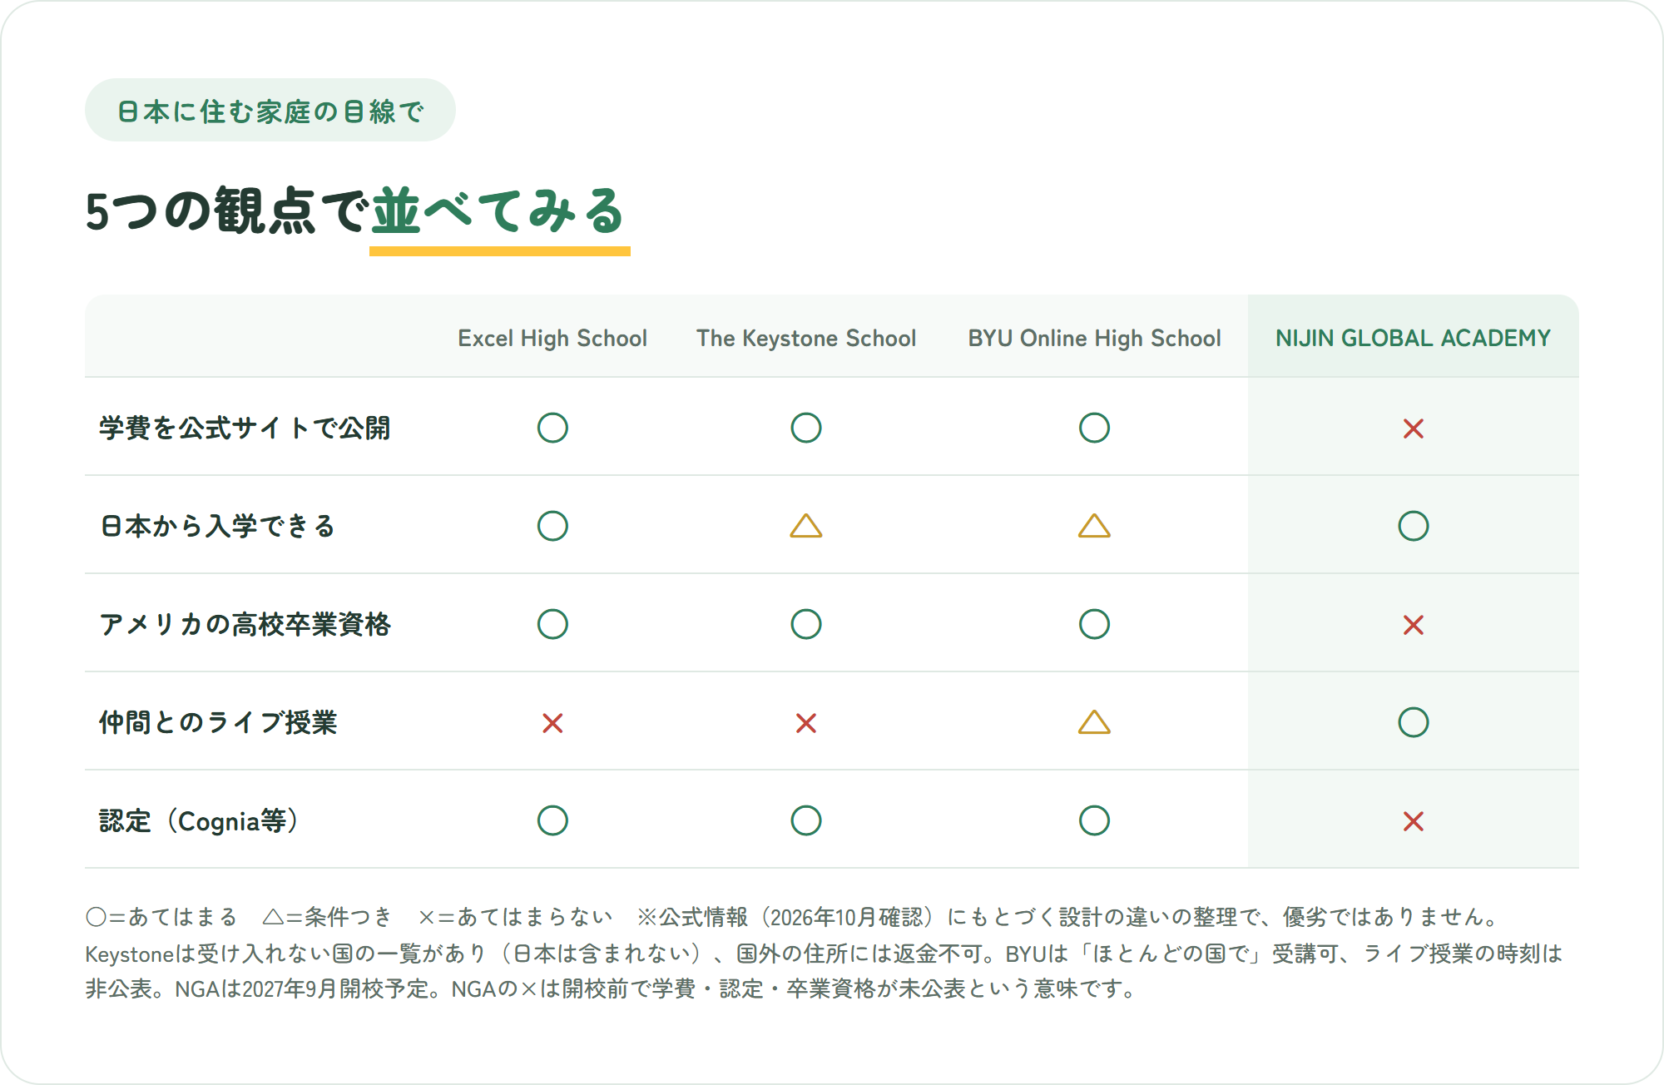1664x1085 pixels.
Task: Click Excel High School circle in アメリカの高校卒業資格 row
Action: click(x=552, y=624)
